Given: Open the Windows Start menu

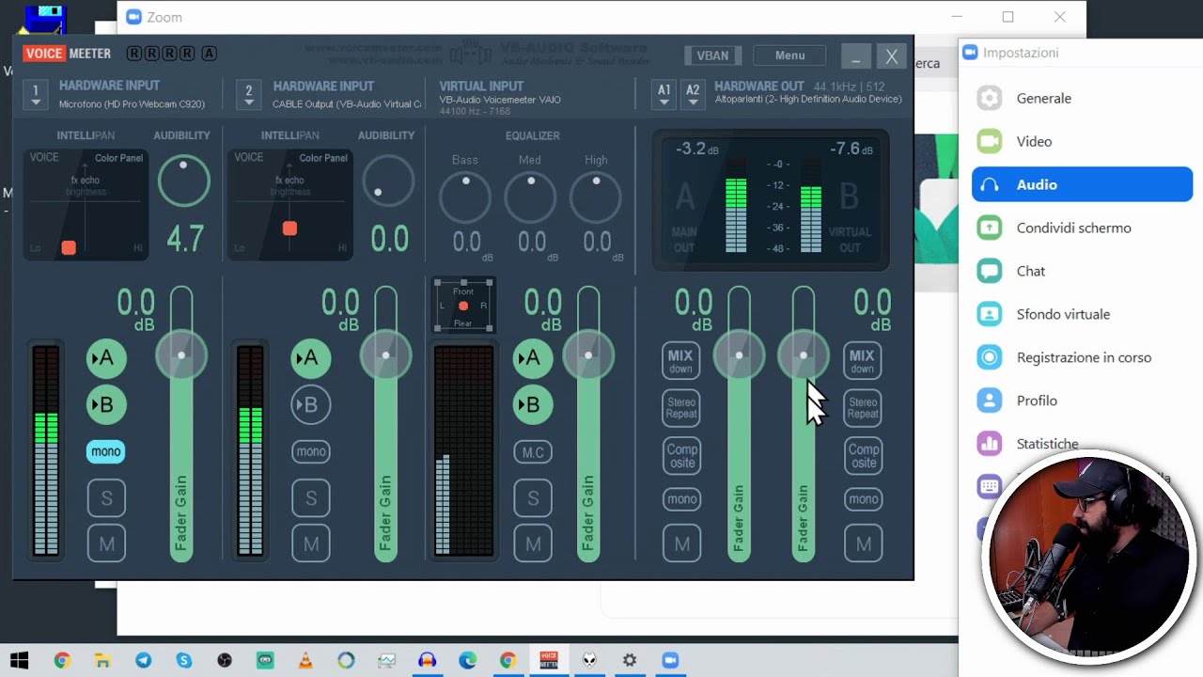Looking at the screenshot, I should pos(20,660).
